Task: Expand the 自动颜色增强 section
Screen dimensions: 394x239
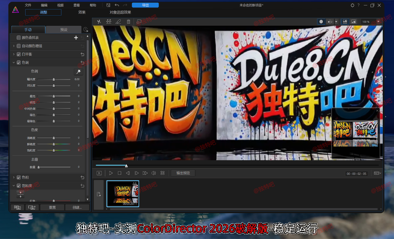Action: click(13, 46)
